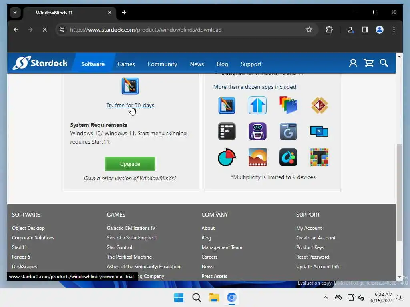Open the Chrome side panel icon
Image resolution: width=410 pixels, height=307 pixels.
(x=365, y=30)
